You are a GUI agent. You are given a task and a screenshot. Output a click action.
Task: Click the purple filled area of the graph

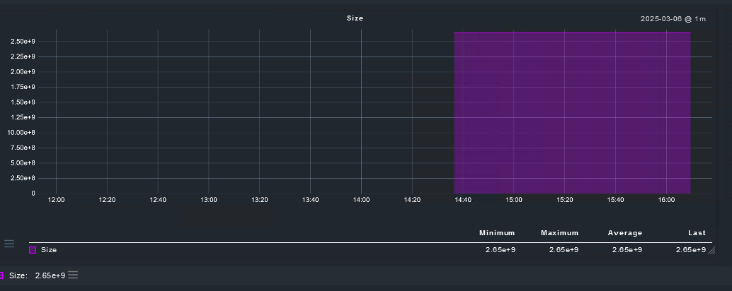pyautogui.click(x=572, y=113)
